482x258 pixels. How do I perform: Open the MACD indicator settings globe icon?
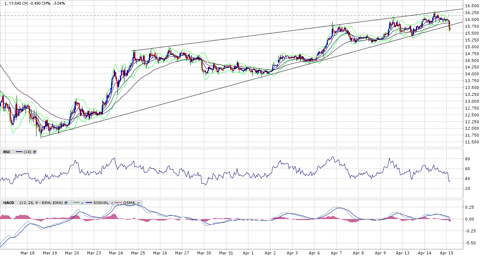pyautogui.click(x=66, y=203)
